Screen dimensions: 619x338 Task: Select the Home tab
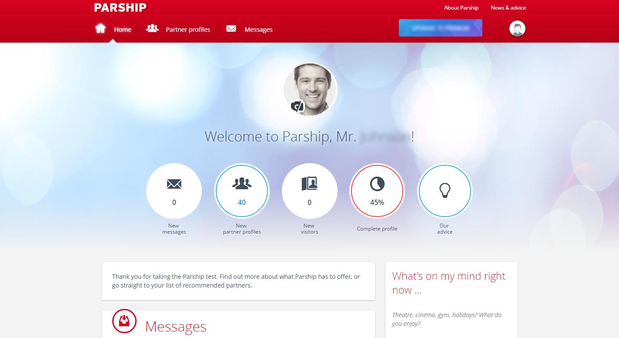[113, 29]
